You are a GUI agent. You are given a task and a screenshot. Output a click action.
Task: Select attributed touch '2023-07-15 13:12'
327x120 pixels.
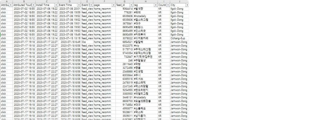click(x=24, y=38)
